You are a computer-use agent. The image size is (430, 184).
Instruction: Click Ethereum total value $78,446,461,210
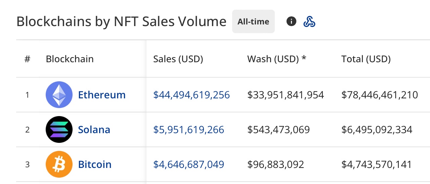(x=380, y=95)
